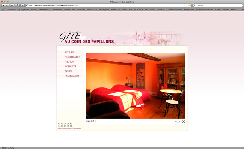Click the bedroom photo in the lightbox
The width and height of the screenshot is (244, 149).
[x=135, y=86]
